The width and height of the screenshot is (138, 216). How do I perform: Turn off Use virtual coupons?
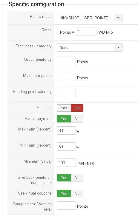point(77,194)
